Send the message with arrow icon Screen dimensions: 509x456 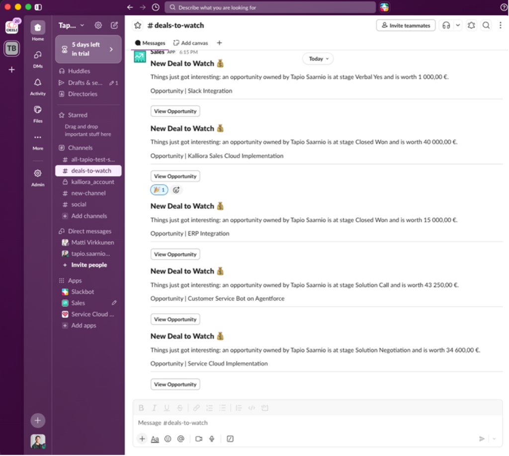(482, 439)
